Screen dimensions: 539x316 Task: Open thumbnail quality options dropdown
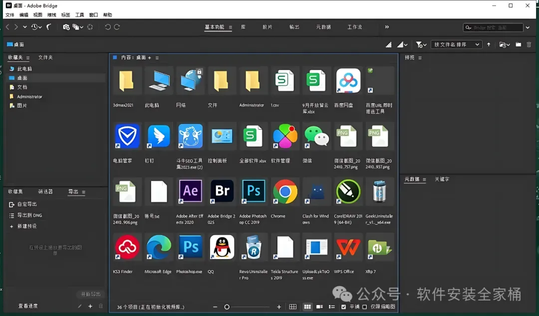402,45
